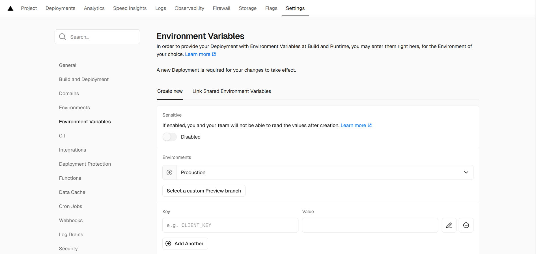Go to the Observability tab
Viewport: 536px width, 254px height.
coord(189,8)
